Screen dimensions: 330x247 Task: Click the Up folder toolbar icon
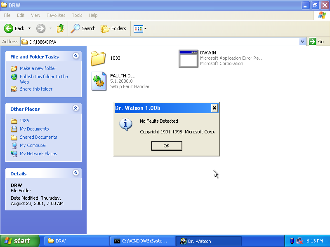61,28
